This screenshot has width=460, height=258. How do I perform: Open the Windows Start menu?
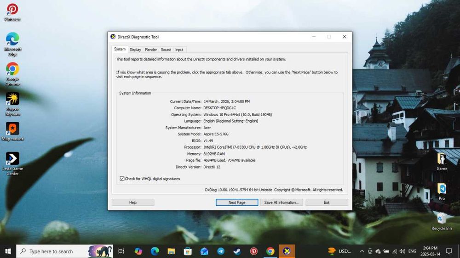point(8,251)
